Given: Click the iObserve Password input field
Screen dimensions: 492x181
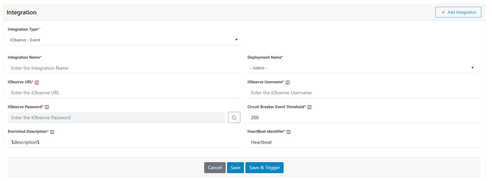Looking at the screenshot, I should 116,118.
